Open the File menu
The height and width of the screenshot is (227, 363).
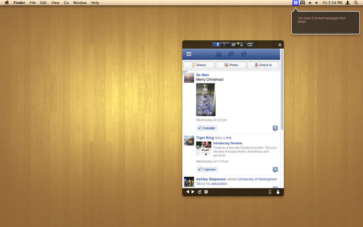click(33, 3)
